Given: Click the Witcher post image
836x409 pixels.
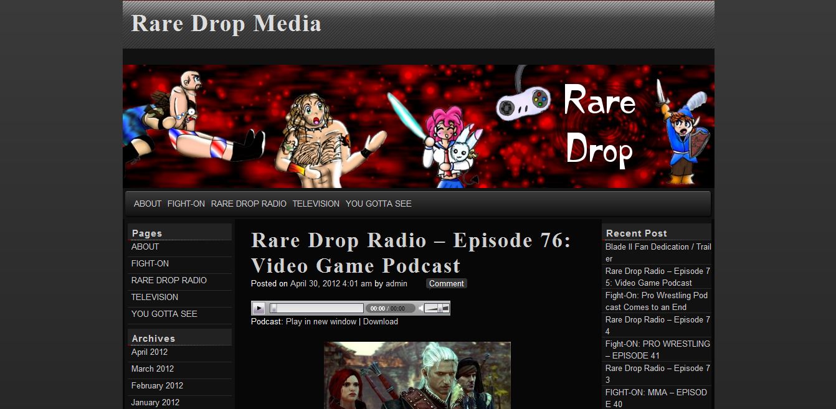Looking at the screenshot, I should click(x=417, y=375).
